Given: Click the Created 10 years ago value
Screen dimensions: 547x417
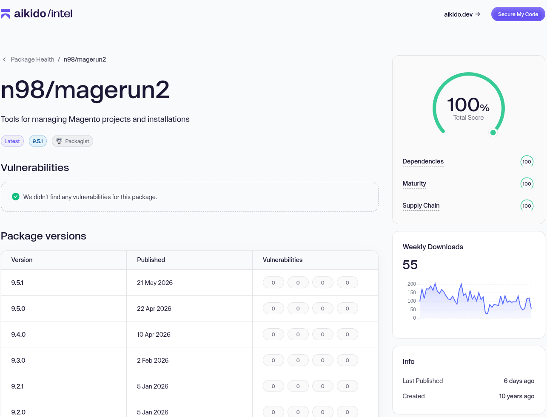Looking at the screenshot, I should tap(516, 396).
